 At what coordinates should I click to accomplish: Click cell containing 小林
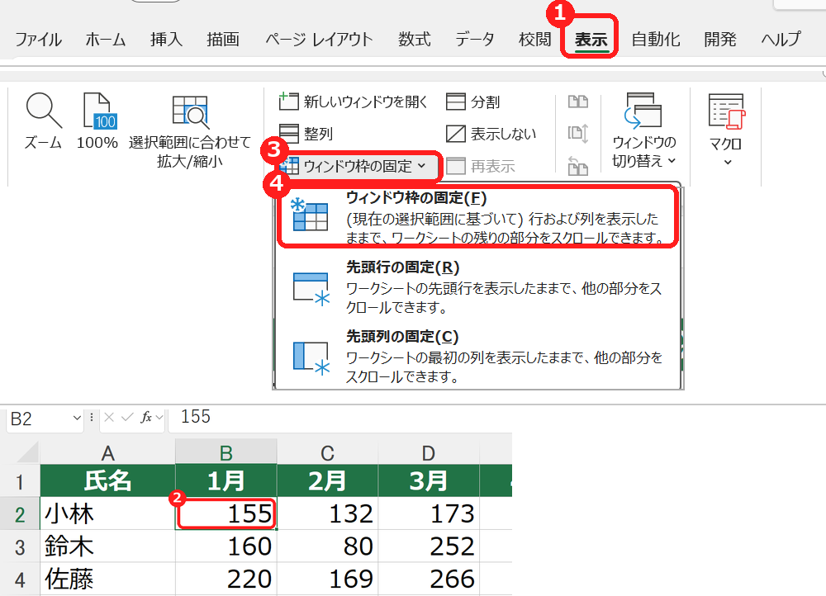point(107,513)
